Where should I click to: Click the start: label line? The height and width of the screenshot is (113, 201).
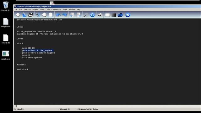point(21,43)
